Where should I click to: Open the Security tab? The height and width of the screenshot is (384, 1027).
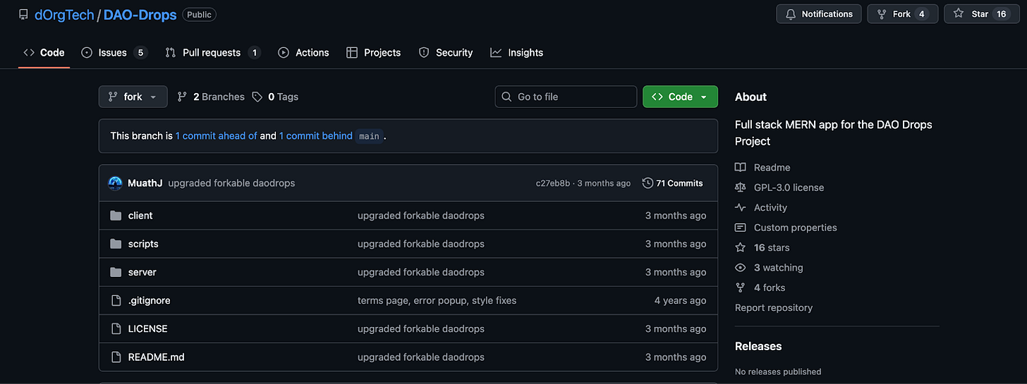tap(446, 53)
